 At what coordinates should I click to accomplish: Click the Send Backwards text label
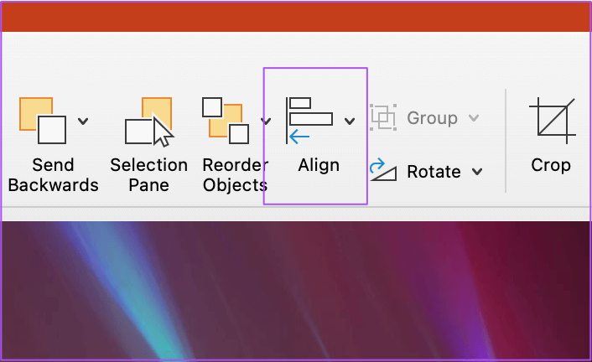[x=53, y=175]
